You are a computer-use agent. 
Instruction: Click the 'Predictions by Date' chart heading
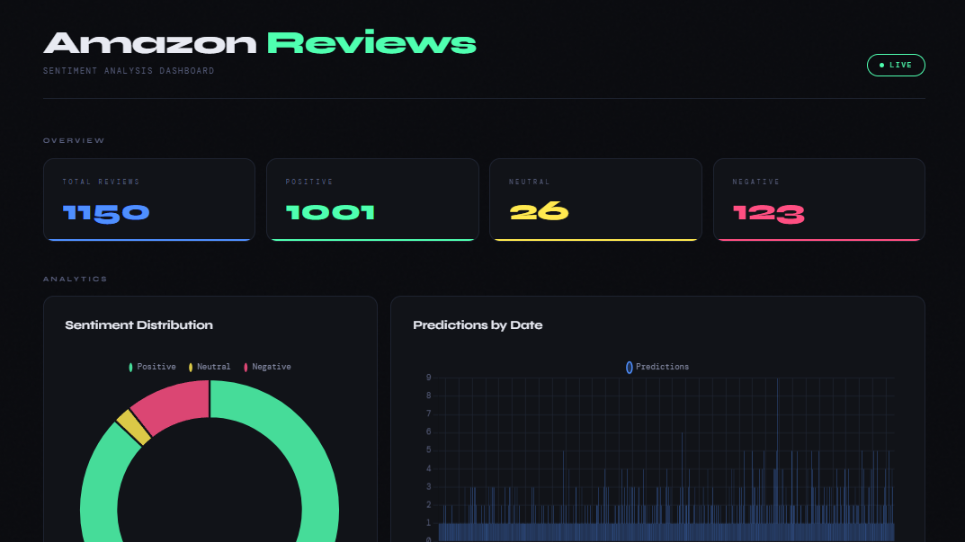tap(478, 324)
